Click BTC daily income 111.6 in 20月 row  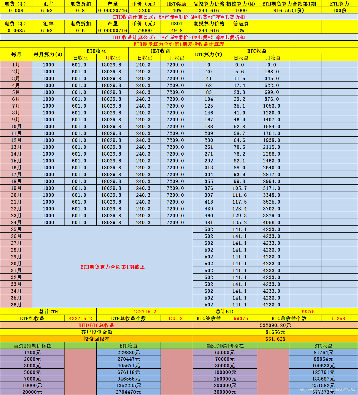click(x=241, y=195)
